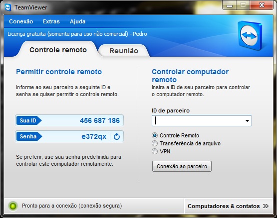This screenshot has width=277, height=218.
Task: Click the Permitir controle remoto heading
Action: 59,72
